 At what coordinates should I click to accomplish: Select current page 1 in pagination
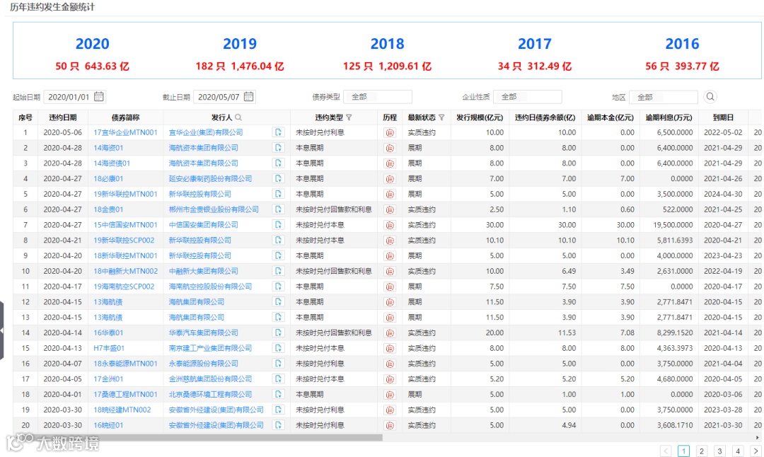tap(683, 451)
